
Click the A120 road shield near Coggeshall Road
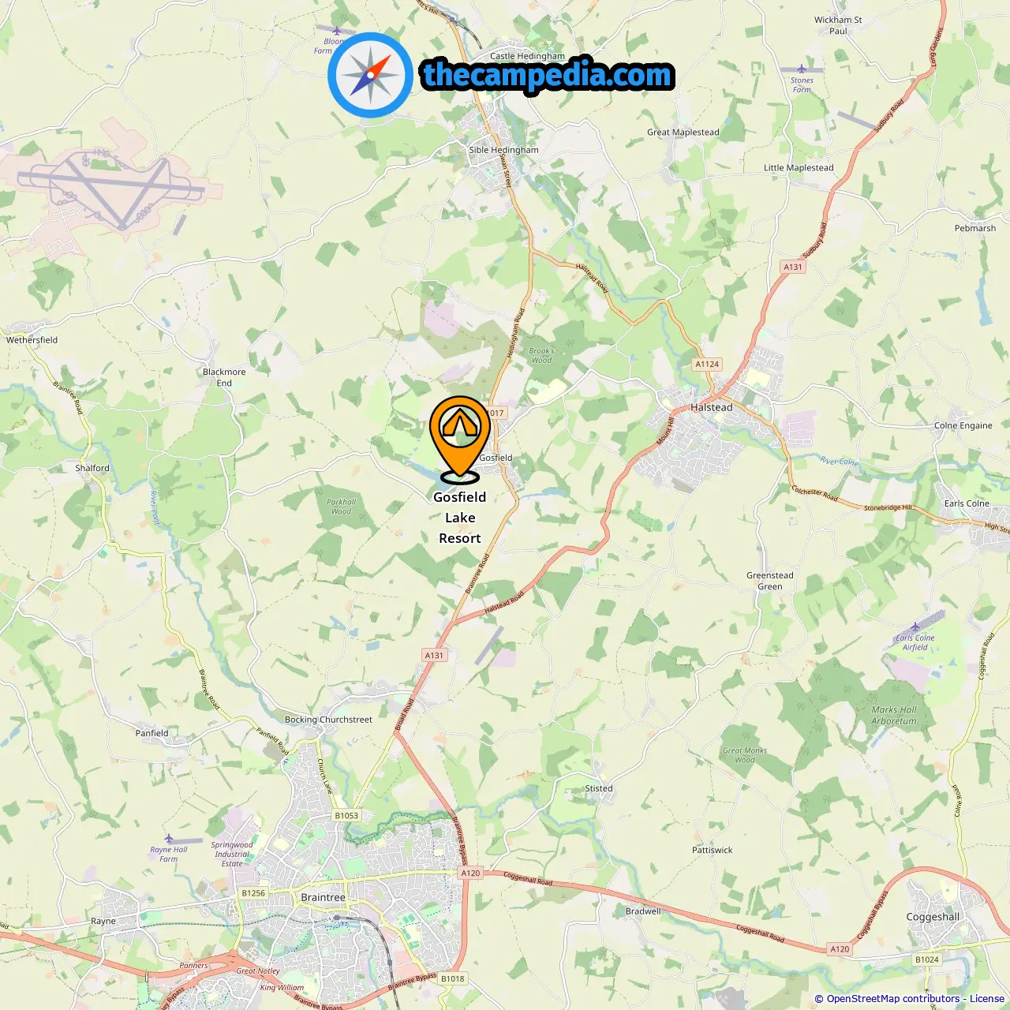click(470, 873)
